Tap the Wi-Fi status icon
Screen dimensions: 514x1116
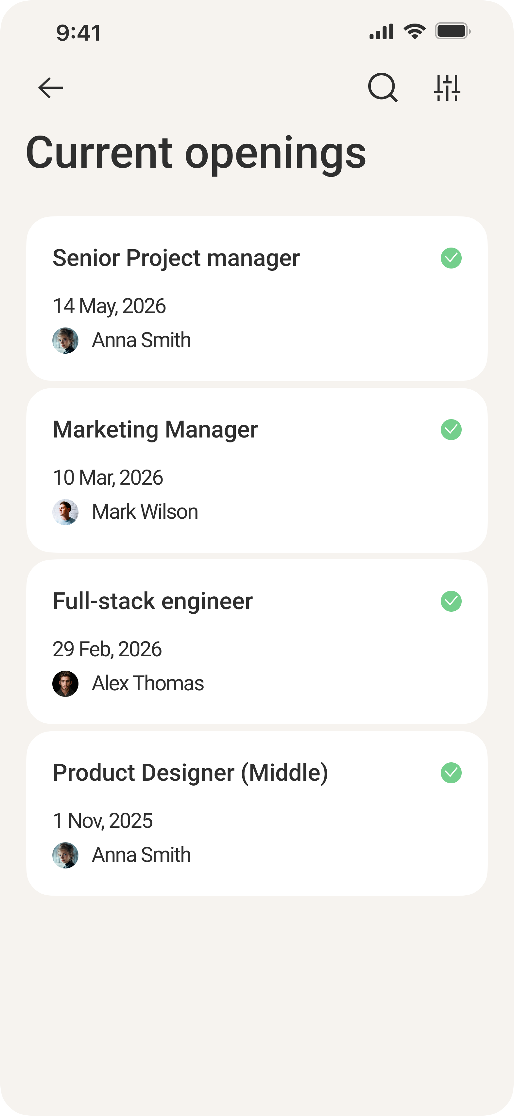click(x=415, y=31)
